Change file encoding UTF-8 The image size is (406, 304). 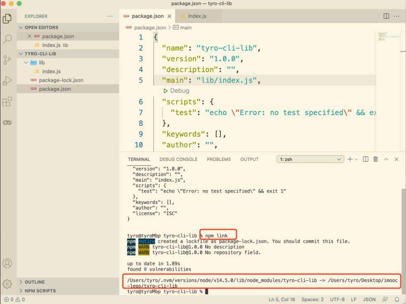tap(337, 299)
